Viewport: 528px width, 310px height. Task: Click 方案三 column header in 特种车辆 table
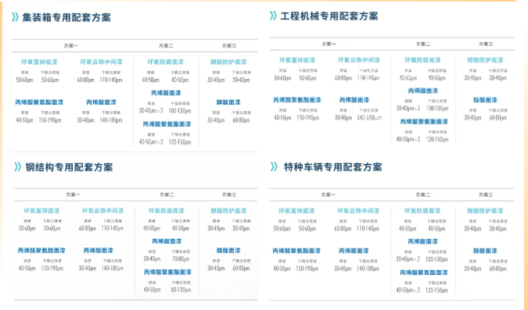tap(486, 194)
